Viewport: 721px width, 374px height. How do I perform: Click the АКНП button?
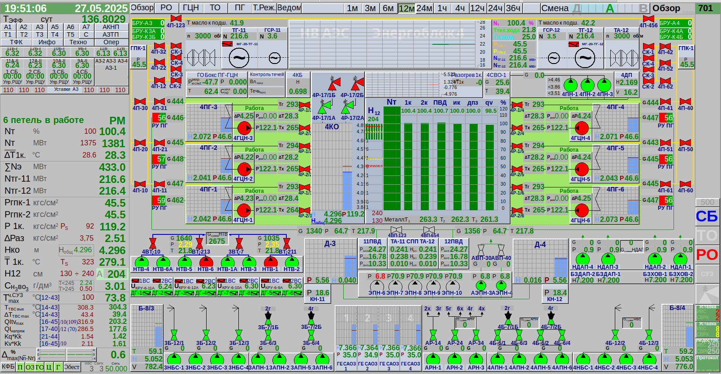tap(111, 27)
